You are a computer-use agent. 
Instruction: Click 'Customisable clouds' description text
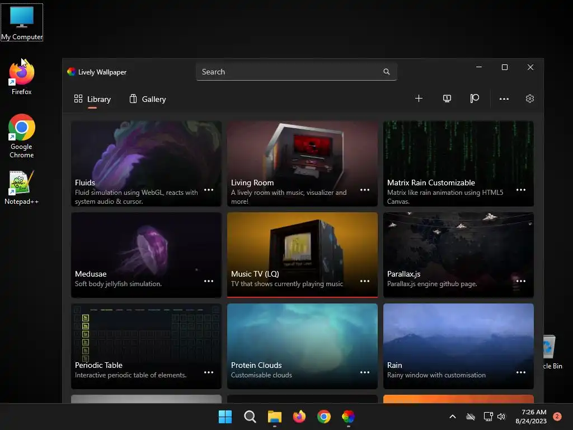262,375
